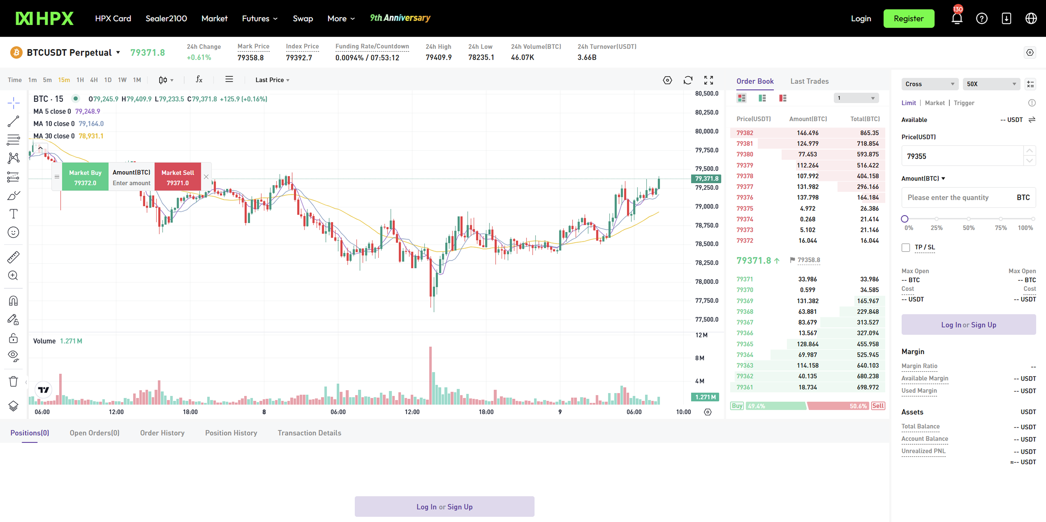1046x522 pixels.
Task: Click the Market Sell 79371.0 button
Action: (x=178, y=177)
